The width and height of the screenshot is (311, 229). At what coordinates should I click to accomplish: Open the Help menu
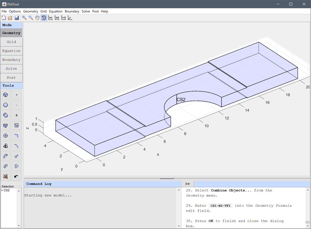click(104, 11)
